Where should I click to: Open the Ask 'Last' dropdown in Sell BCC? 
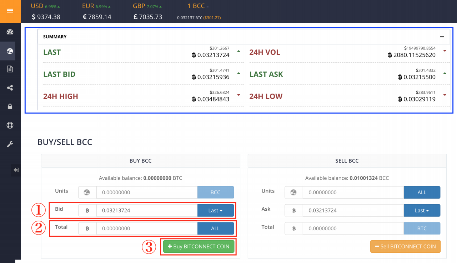tap(422, 210)
